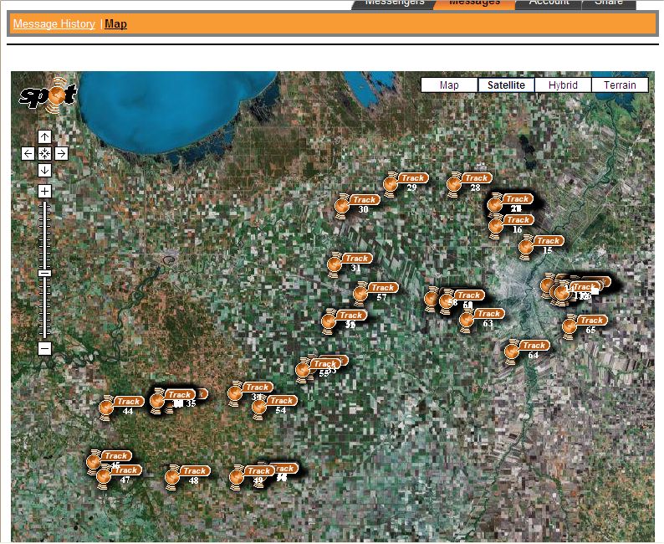This screenshot has width=664, height=544.
Task: Open the Map link in orange bar
Action: tap(115, 24)
